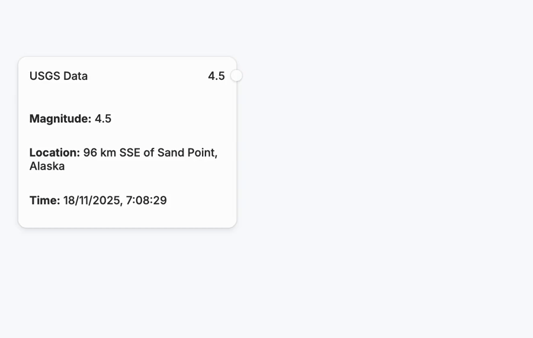Select the USGS Data node title

[59, 76]
